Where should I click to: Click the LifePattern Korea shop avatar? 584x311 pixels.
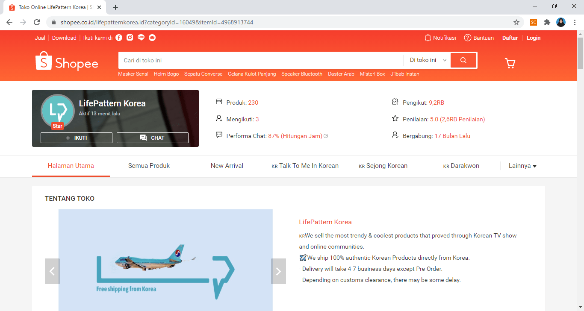tap(58, 111)
